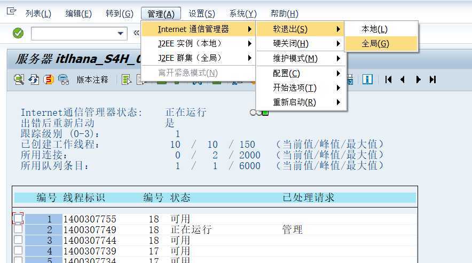Expand J2EE 群集（全局）submenu
Image resolution: width=472 pixels, height=263 pixels.
coord(198,58)
